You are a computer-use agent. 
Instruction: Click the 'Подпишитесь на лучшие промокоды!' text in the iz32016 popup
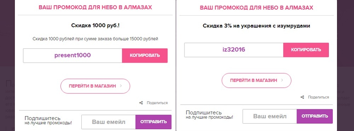209,115
